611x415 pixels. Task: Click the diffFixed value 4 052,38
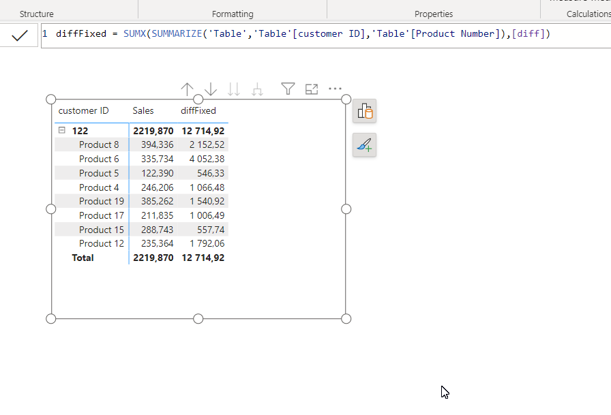click(207, 159)
